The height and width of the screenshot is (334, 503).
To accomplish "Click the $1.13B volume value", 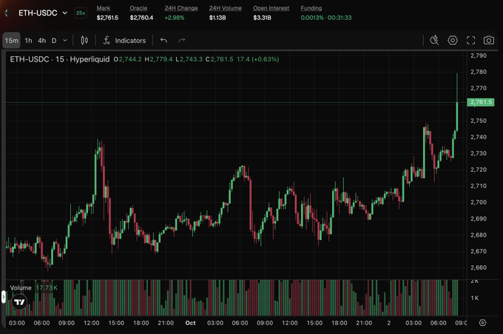I will tap(217, 18).
